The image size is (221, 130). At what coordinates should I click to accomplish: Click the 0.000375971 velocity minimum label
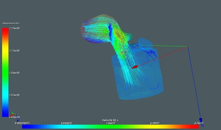[x=22, y=123]
